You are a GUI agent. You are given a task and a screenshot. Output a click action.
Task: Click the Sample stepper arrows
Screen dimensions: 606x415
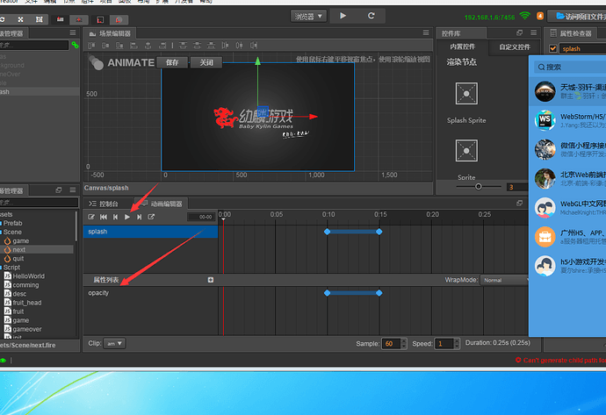click(x=404, y=344)
